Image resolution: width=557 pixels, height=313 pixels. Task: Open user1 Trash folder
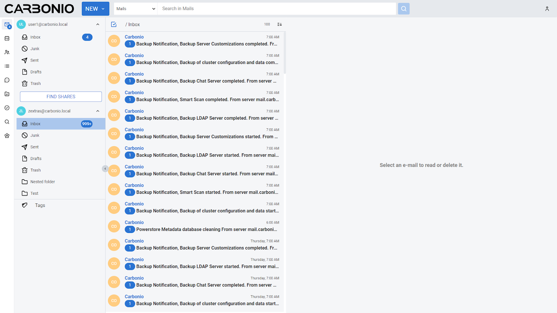[61, 83]
